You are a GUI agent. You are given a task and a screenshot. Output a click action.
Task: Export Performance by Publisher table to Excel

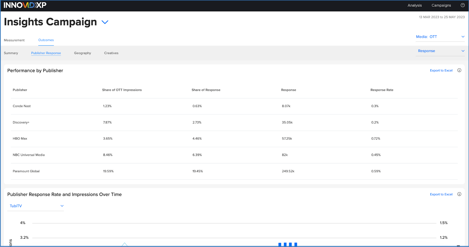pyautogui.click(x=441, y=70)
